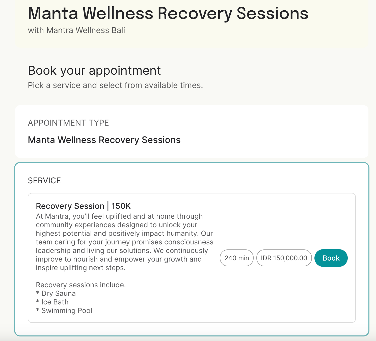This screenshot has width=376, height=341.
Task: Click the 240 min duration pill
Action: coord(236,258)
